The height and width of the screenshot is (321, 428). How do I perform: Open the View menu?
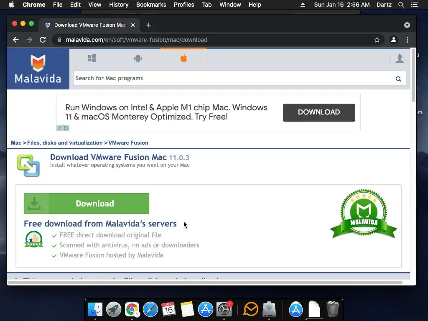click(95, 5)
